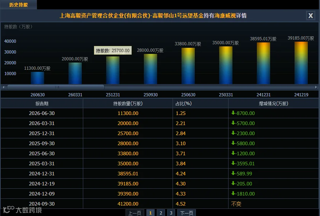Click the holding value 33800.00 in table
The width and height of the screenshot is (320, 216).
point(128,153)
